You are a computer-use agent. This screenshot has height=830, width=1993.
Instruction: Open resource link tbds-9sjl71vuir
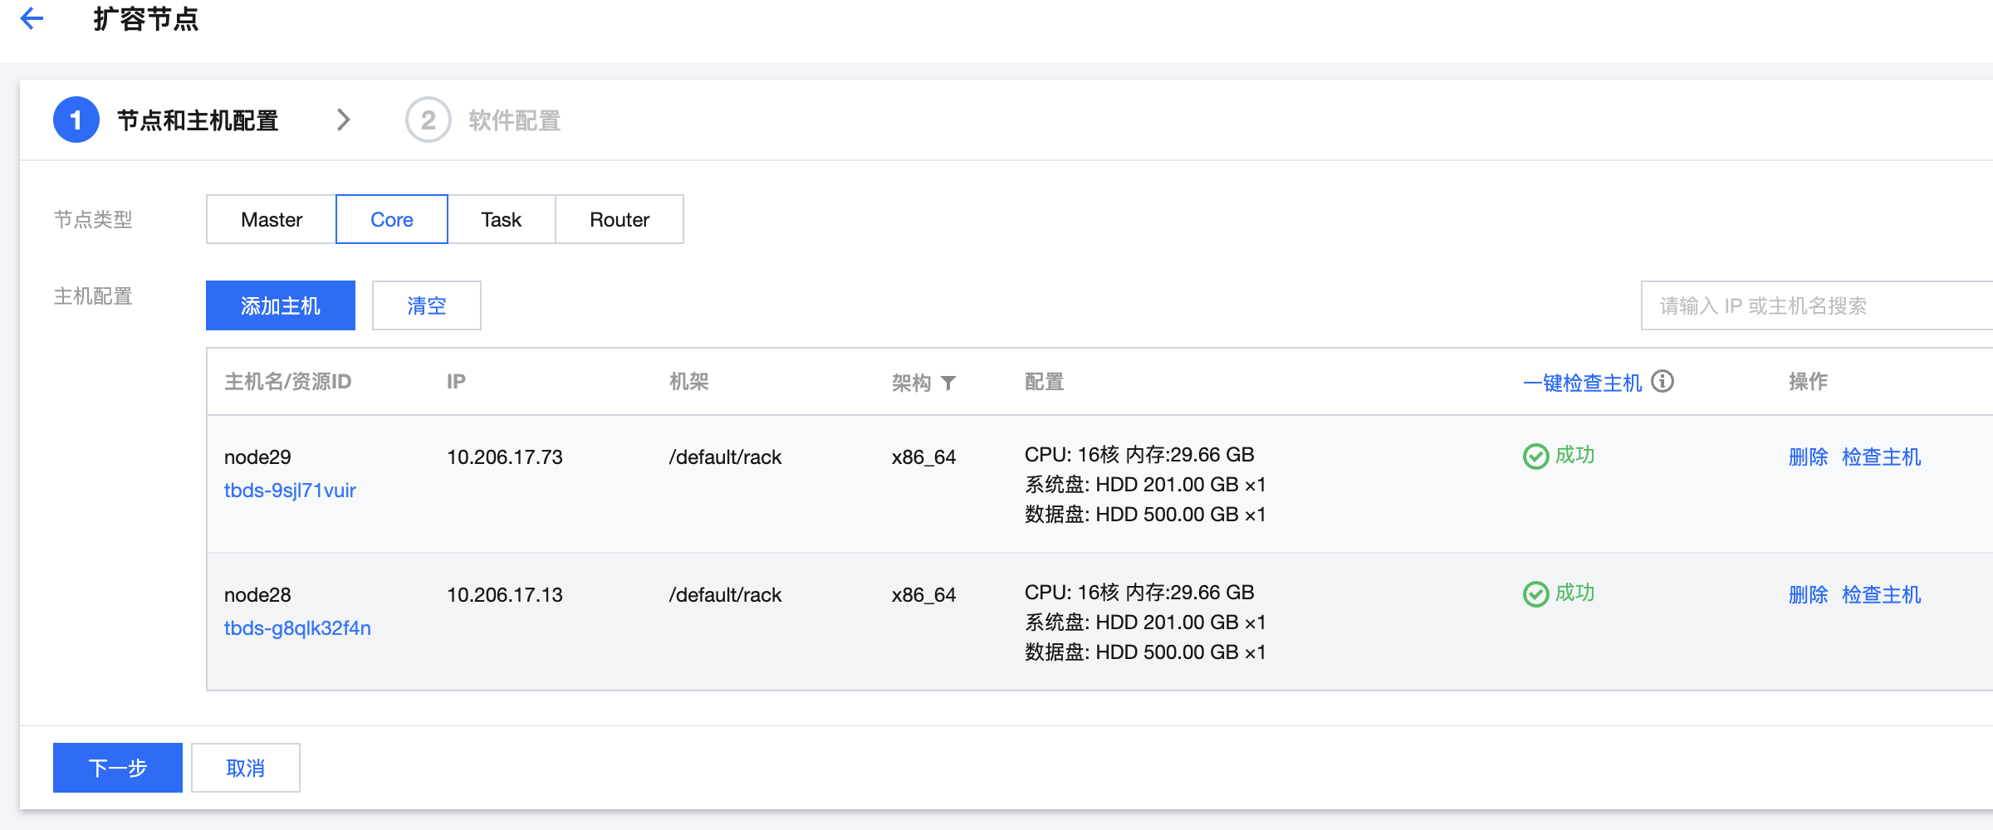pos(290,491)
